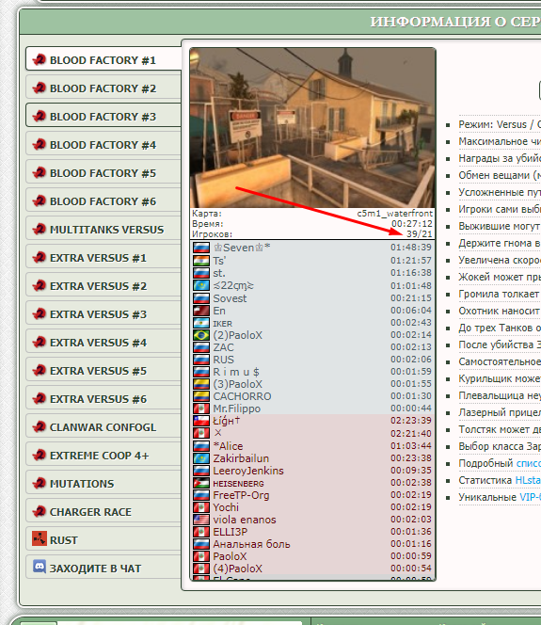
Task: Click the L4D2 icon beside EXTRA VERSUS #3
Action: (40, 314)
